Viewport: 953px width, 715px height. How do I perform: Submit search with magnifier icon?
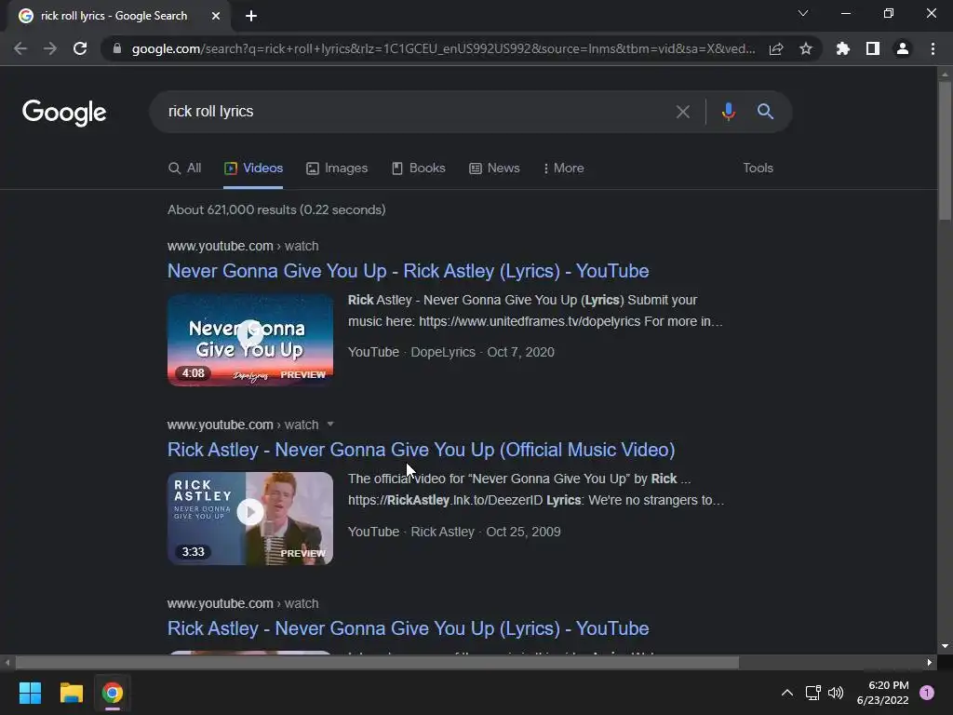coord(765,112)
